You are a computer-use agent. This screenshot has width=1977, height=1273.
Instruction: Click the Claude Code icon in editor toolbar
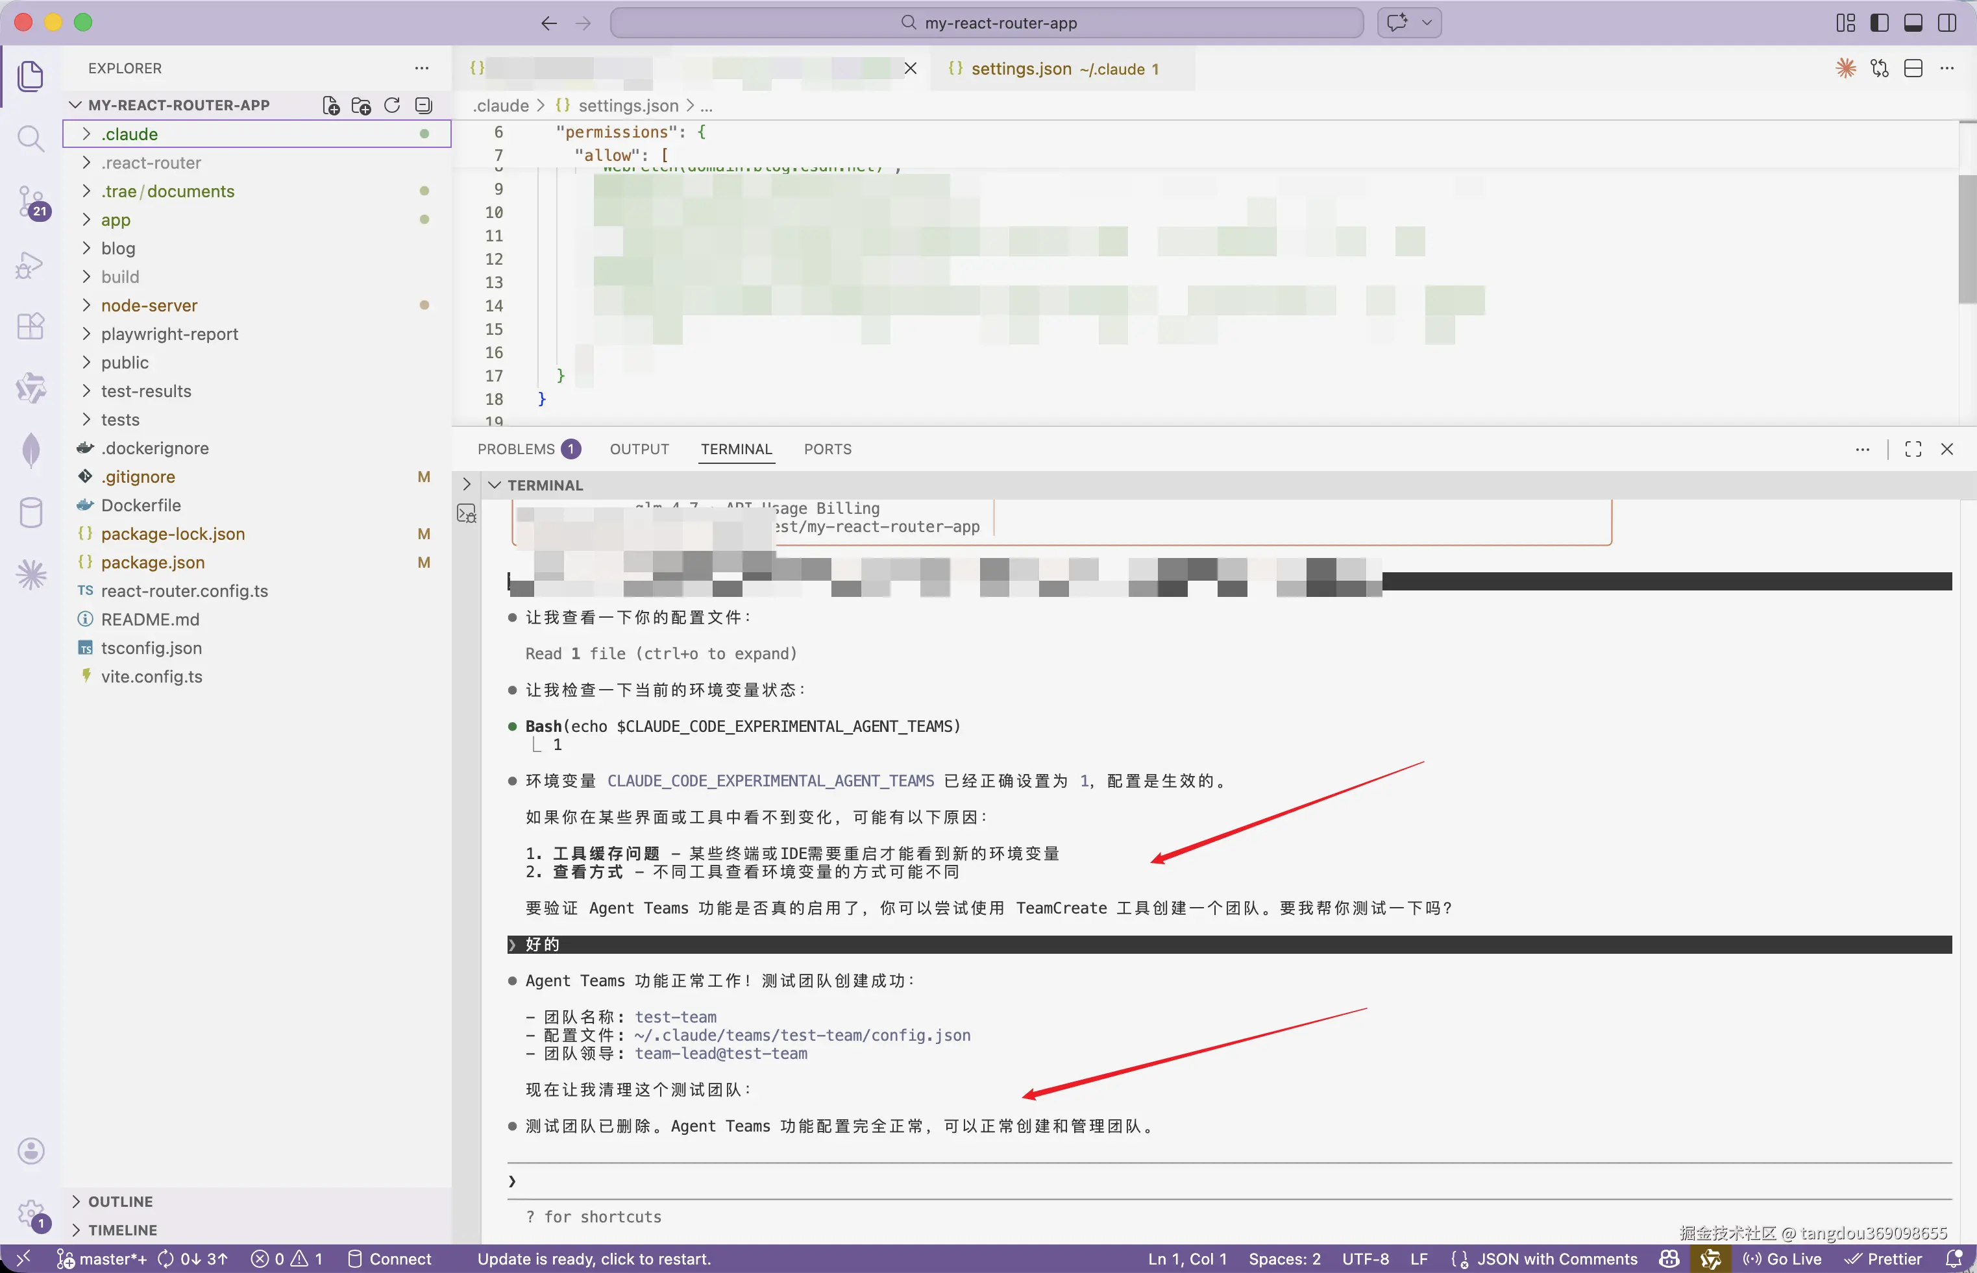(1845, 69)
